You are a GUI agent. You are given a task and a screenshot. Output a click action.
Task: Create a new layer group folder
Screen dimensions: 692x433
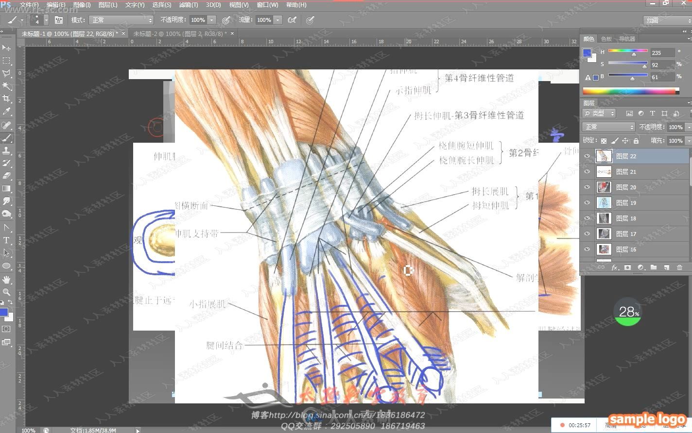pyautogui.click(x=654, y=267)
